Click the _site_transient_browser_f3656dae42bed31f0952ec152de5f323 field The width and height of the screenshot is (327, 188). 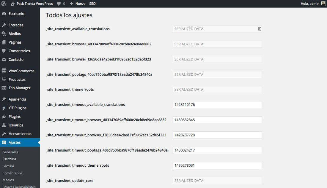click(217, 59)
